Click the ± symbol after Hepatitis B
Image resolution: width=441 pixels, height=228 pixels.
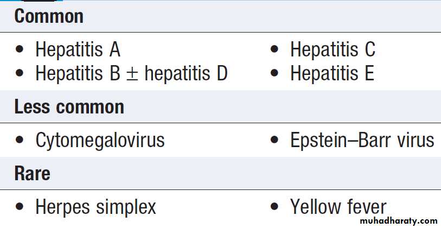tap(132, 74)
